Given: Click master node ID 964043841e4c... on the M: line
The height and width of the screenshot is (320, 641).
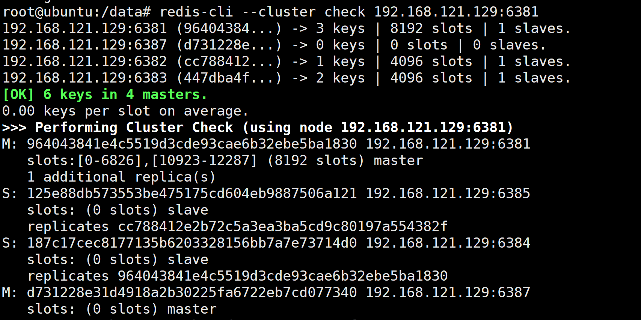Looking at the screenshot, I should [192, 144].
